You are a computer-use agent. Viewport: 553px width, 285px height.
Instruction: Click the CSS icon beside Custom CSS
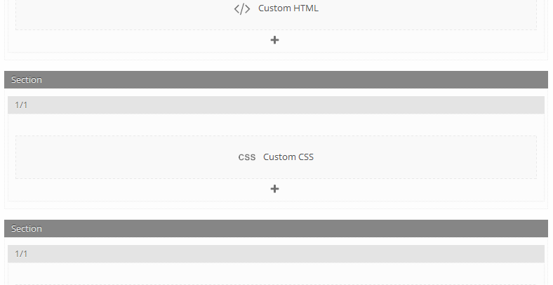[247, 157]
